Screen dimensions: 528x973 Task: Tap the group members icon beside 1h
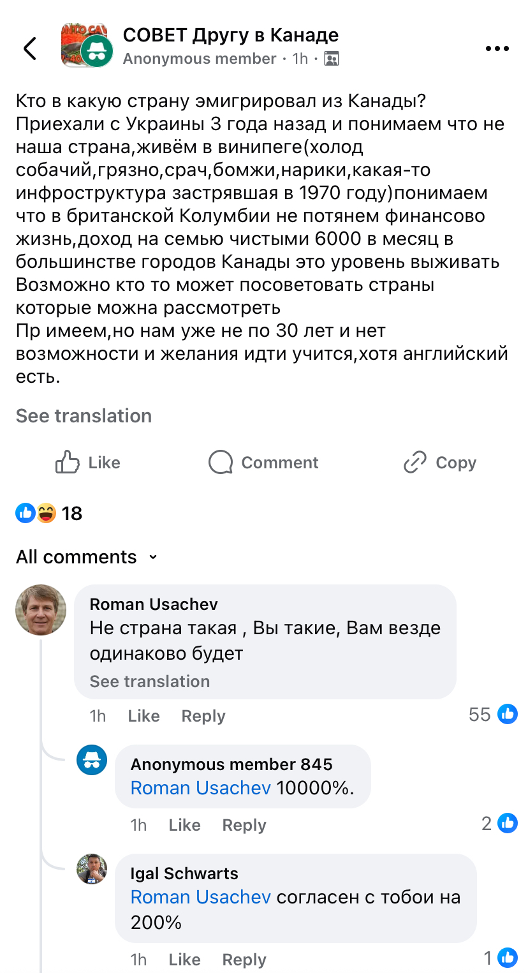click(x=331, y=59)
